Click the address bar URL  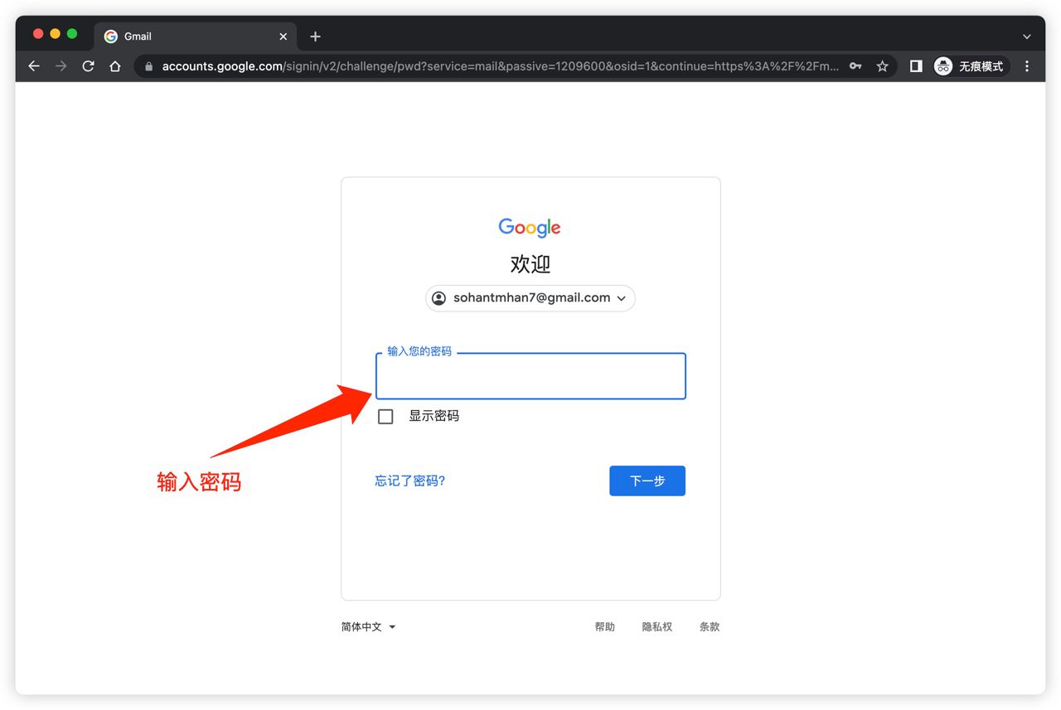(501, 66)
